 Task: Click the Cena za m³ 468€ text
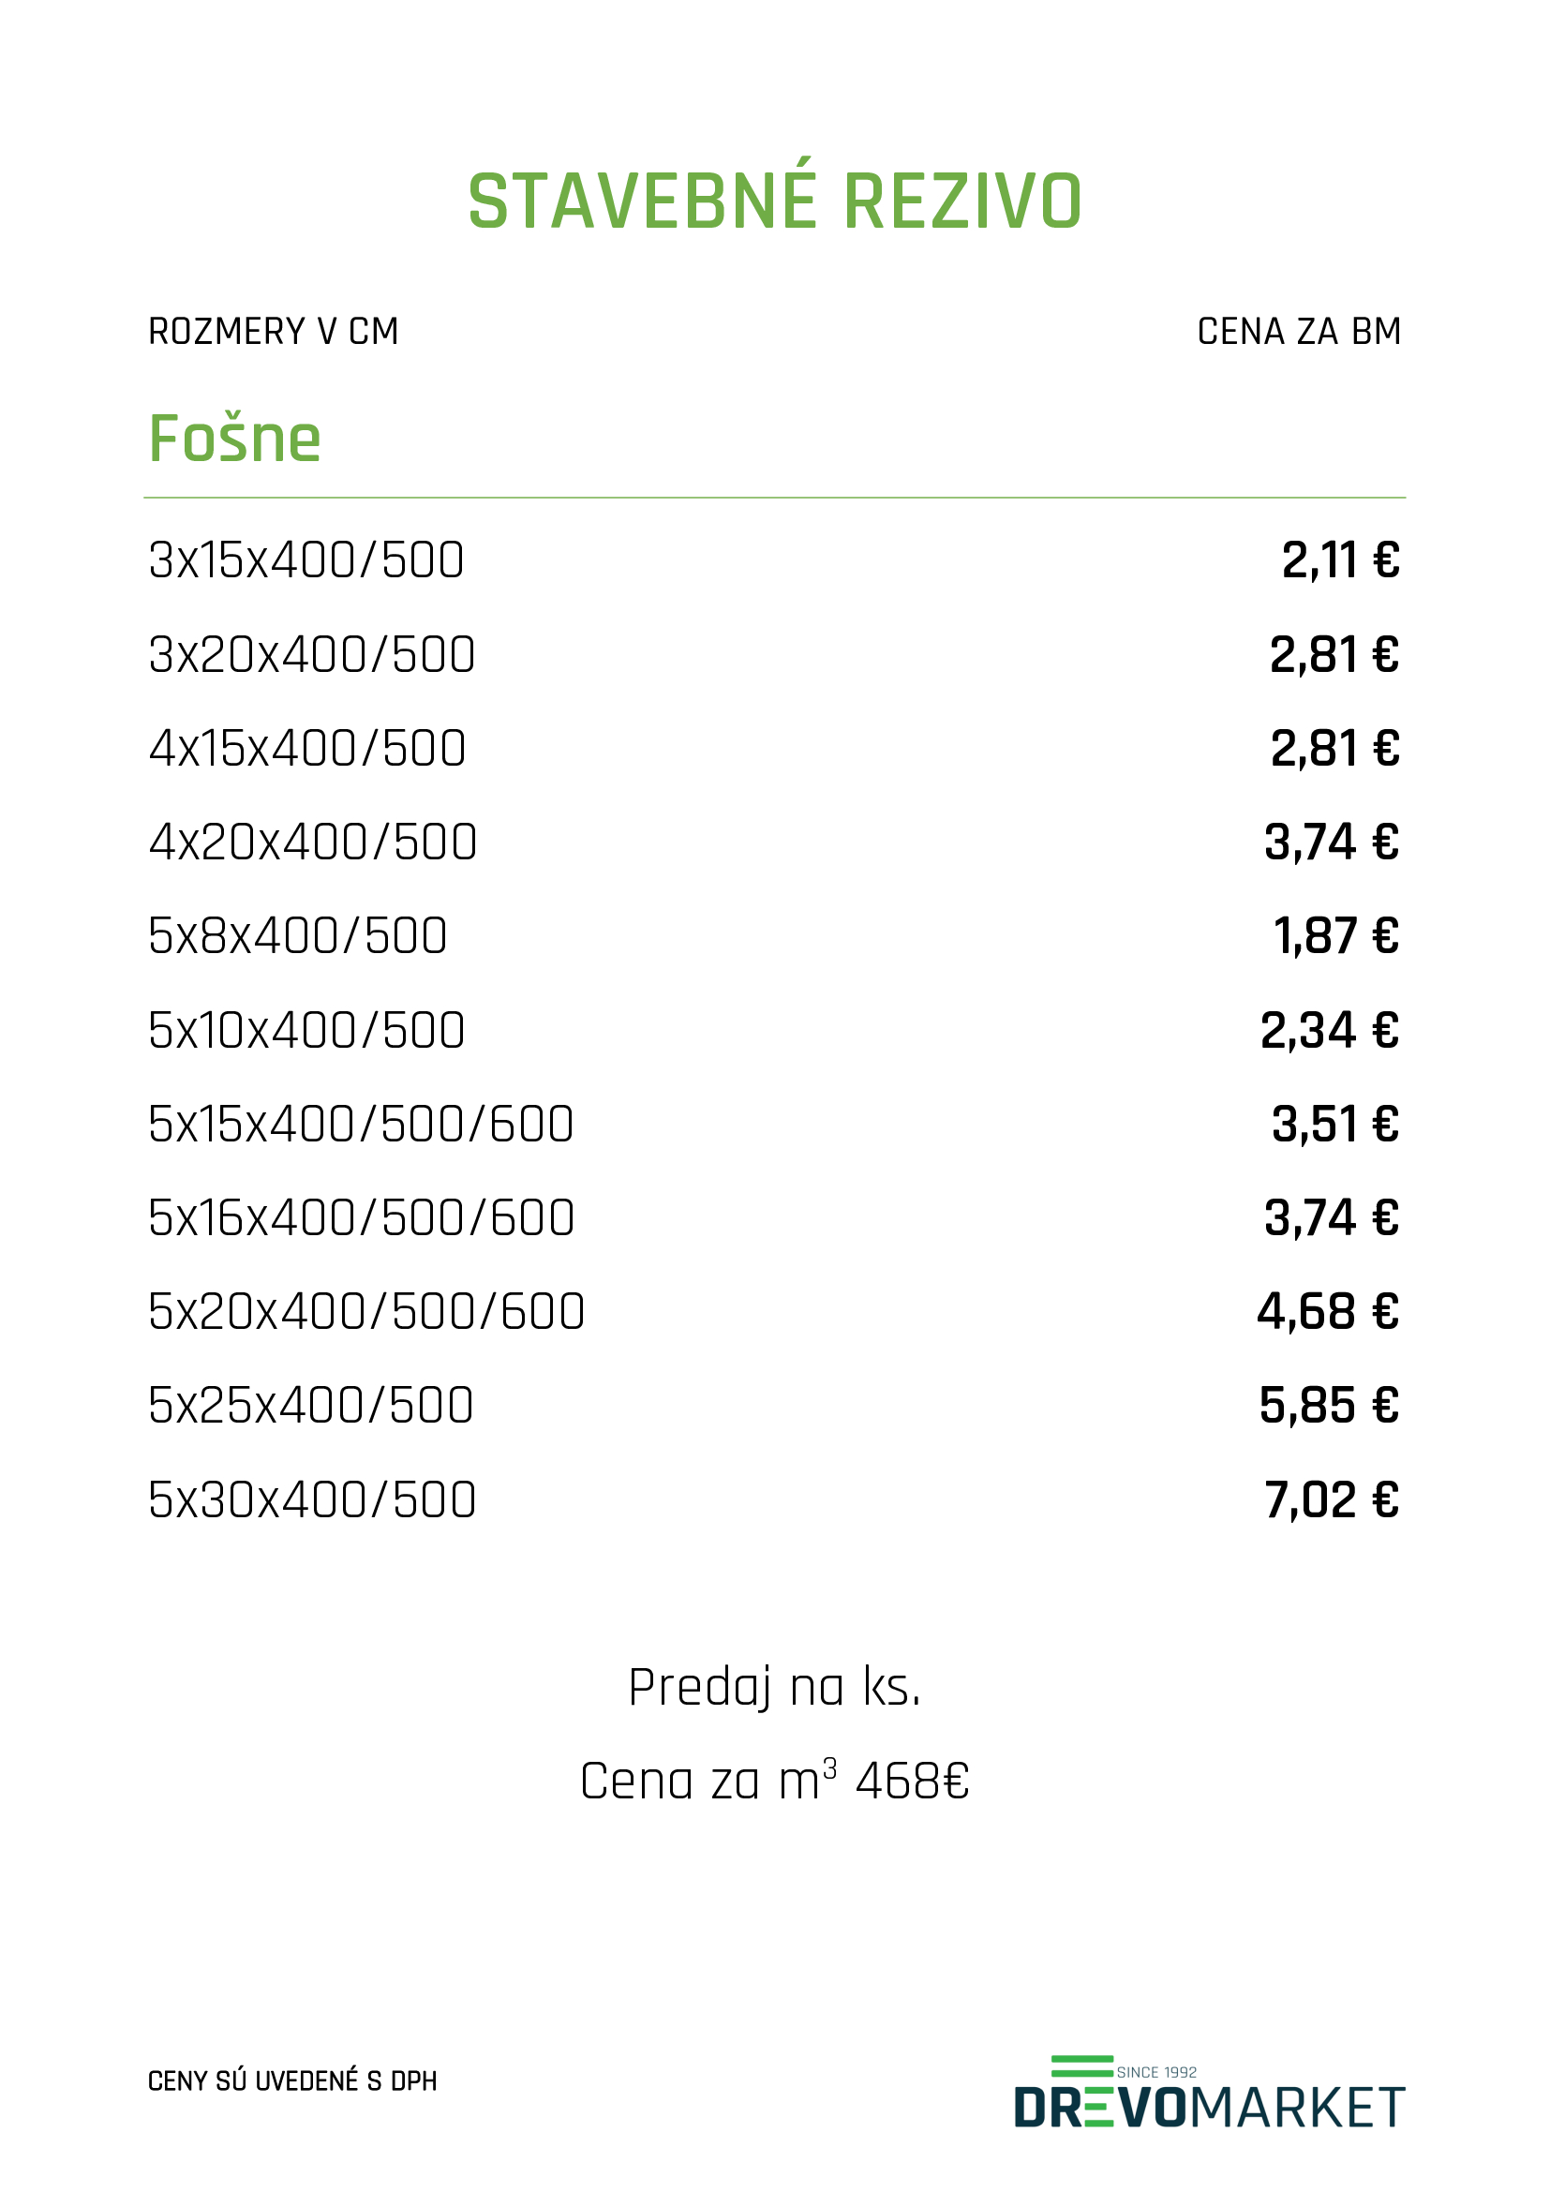tap(774, 1782)
